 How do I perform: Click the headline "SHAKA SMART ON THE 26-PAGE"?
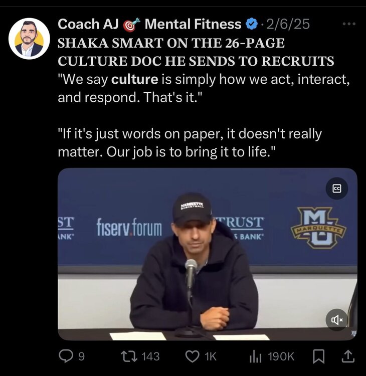[x=171, y=43]
